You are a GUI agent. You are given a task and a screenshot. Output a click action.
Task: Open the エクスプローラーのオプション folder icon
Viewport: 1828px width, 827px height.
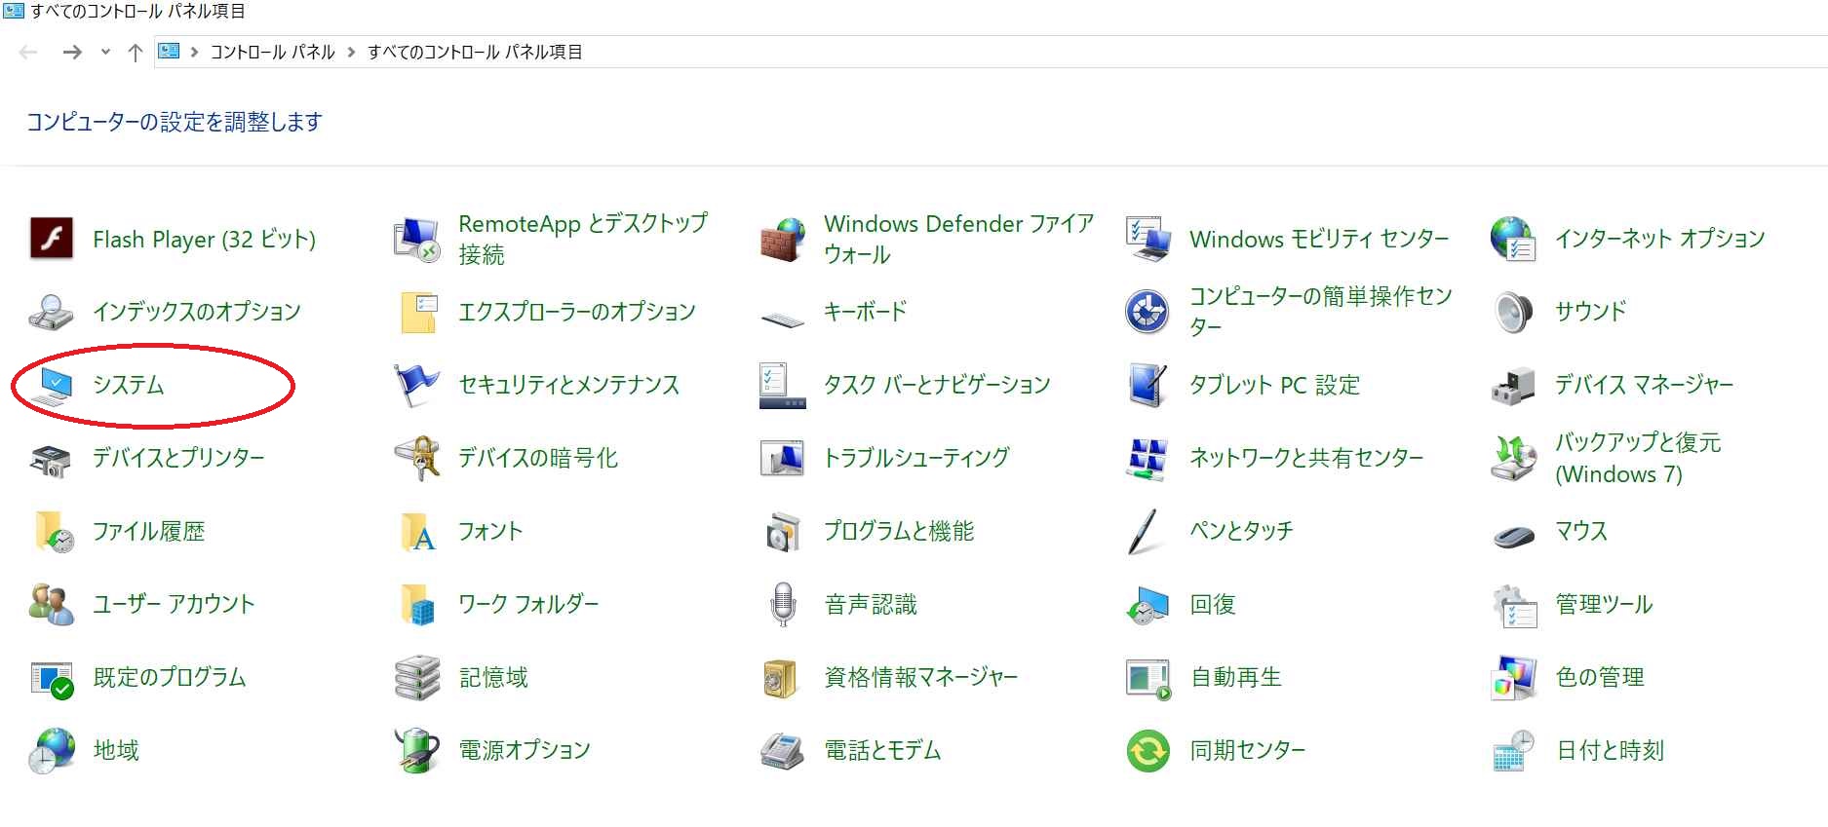tap(417, 312)
